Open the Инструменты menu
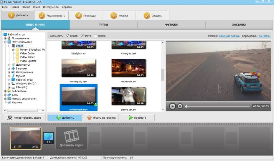This screenshot has width=274, height=161. click(51, 7)
